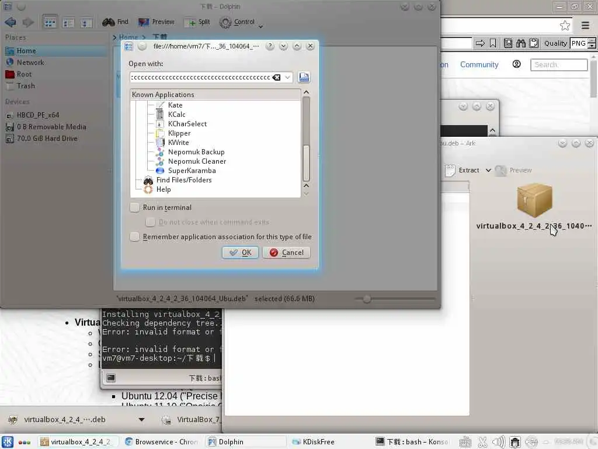Click the webpage Search field

(x=559, y=65)
